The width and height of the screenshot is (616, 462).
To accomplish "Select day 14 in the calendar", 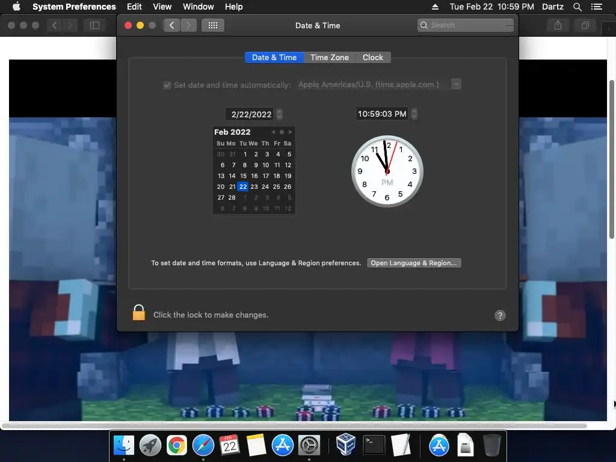I will [232, 176].
